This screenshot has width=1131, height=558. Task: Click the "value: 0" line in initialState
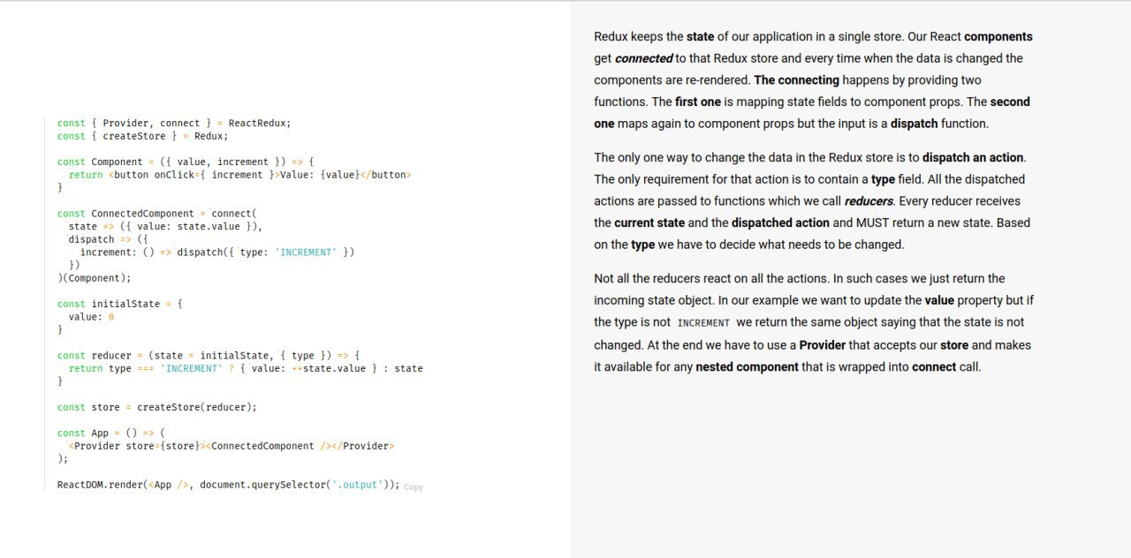pos(92,316)
